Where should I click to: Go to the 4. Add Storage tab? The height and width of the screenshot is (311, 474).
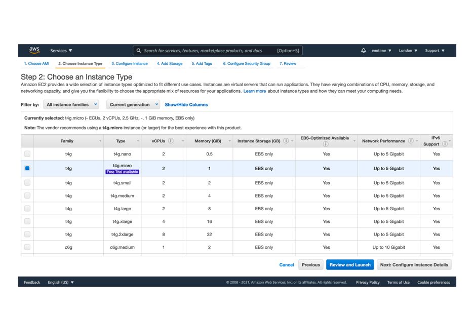[170, 63]
